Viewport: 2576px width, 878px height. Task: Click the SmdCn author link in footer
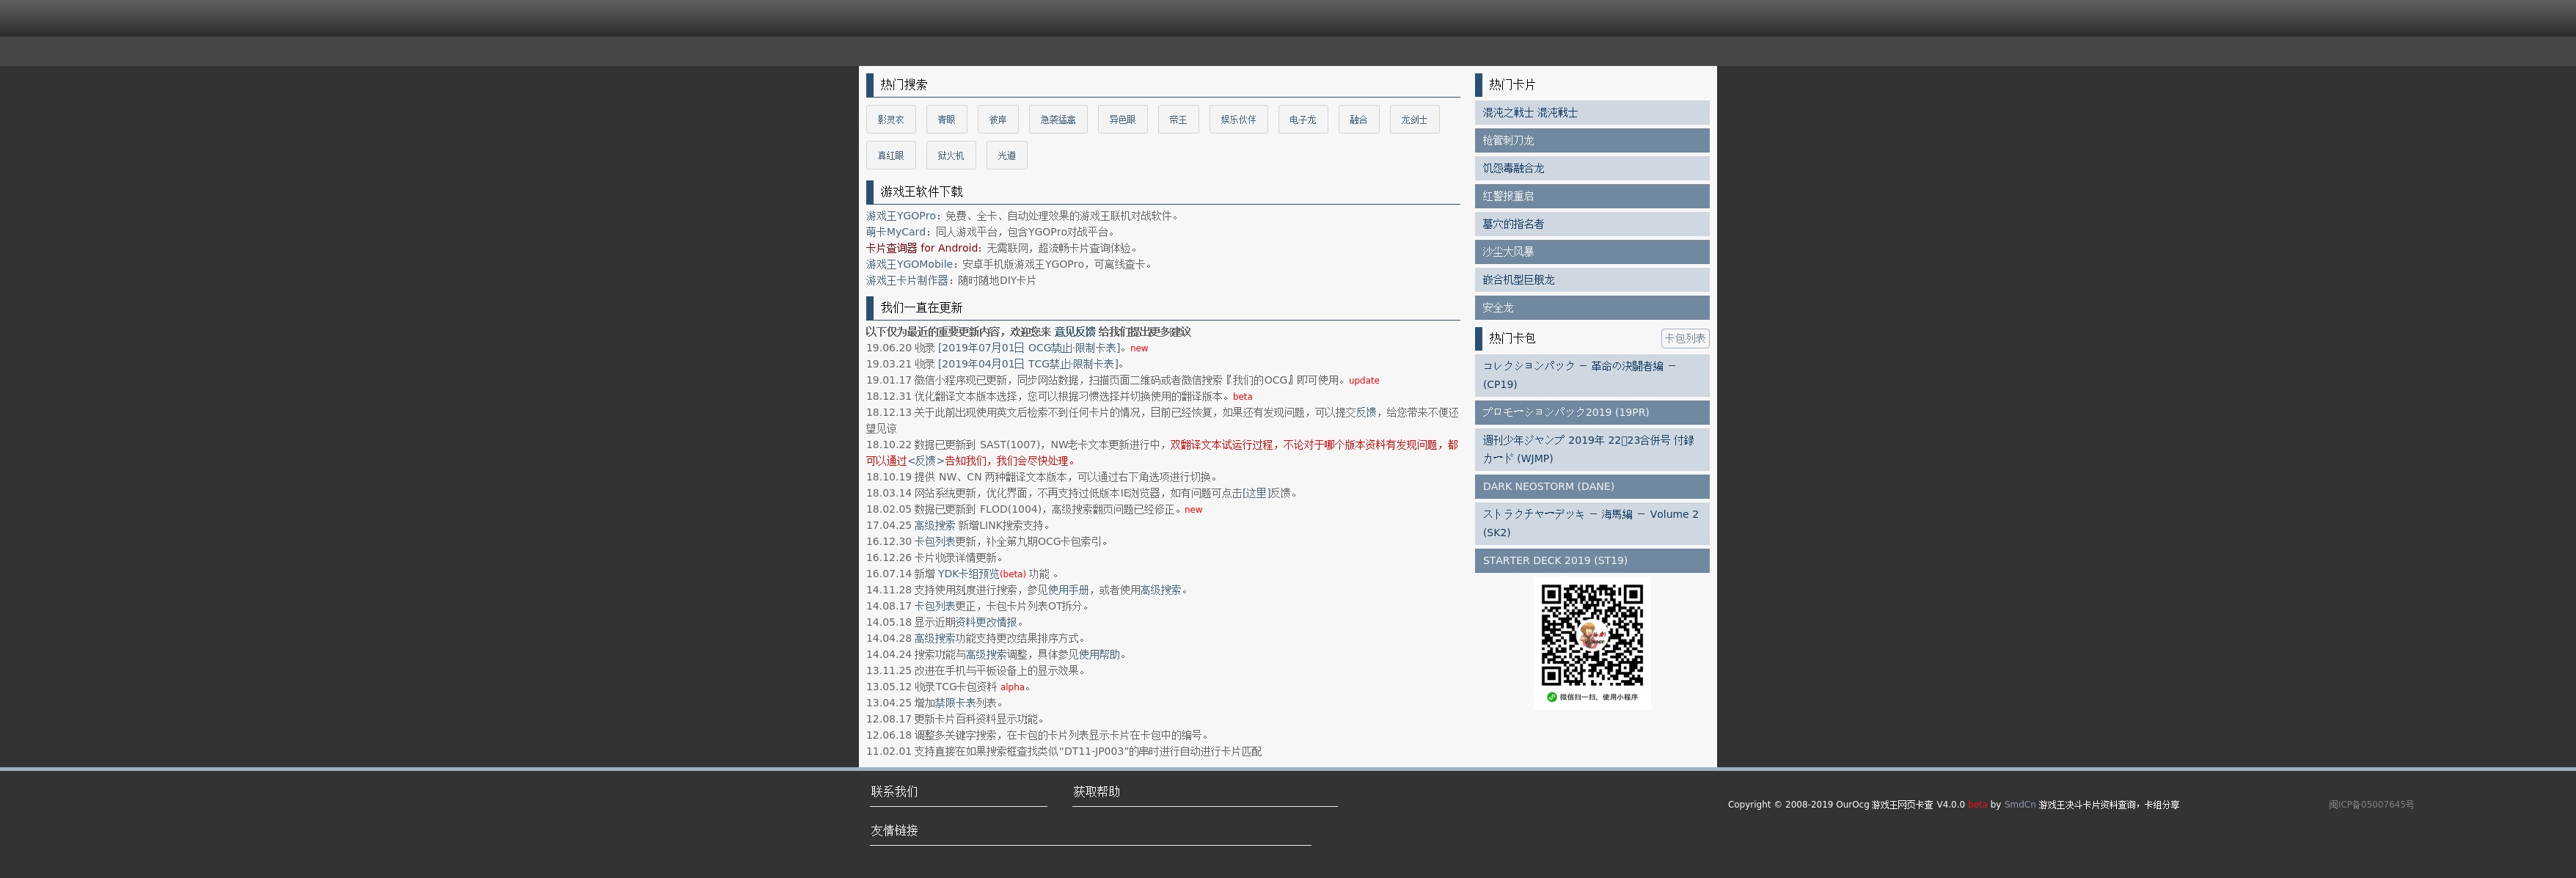click(2019, 805)
